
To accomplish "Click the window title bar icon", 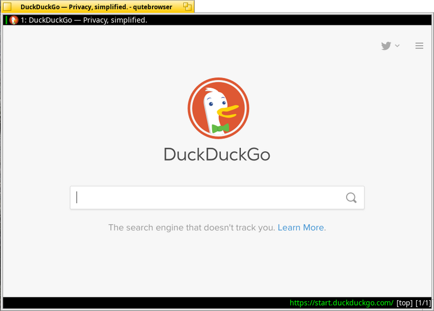I will [7, 7].
